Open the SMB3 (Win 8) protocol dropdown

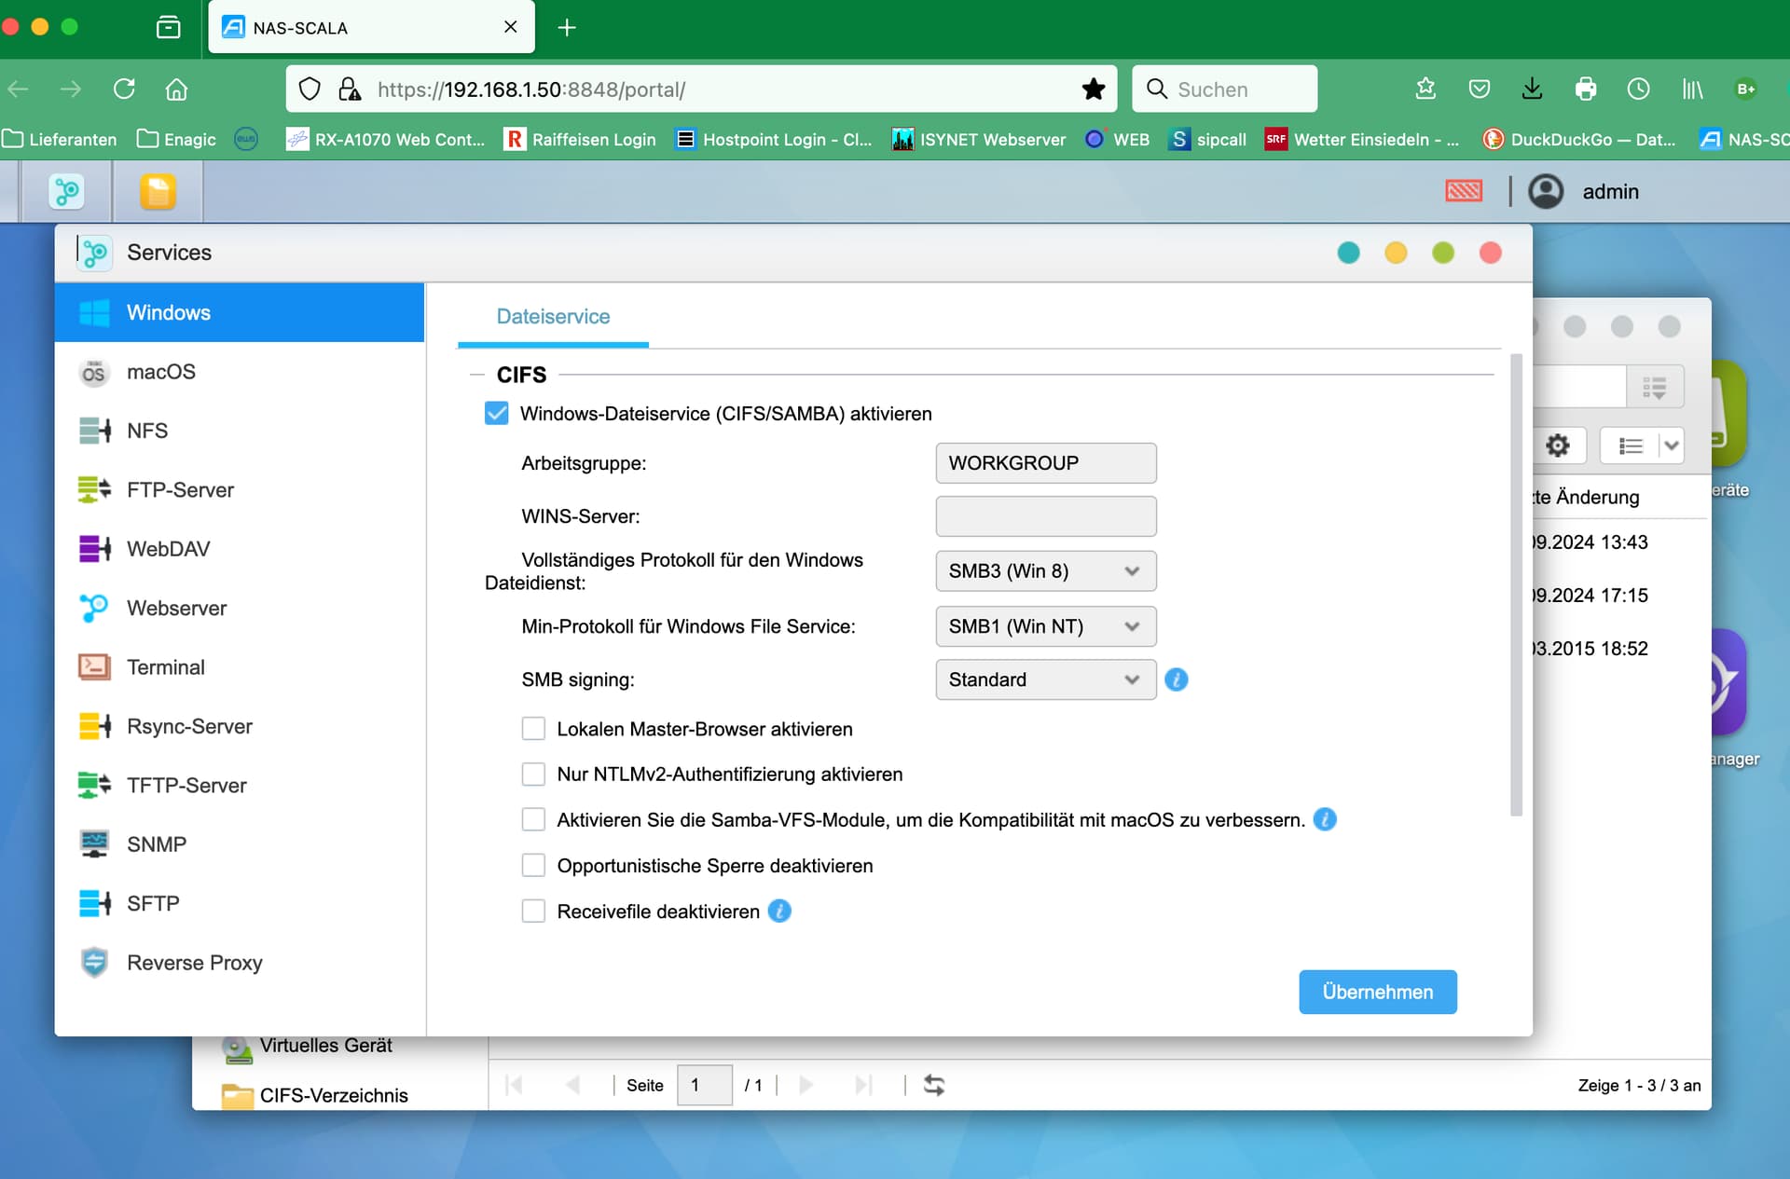pos(1046,571)
